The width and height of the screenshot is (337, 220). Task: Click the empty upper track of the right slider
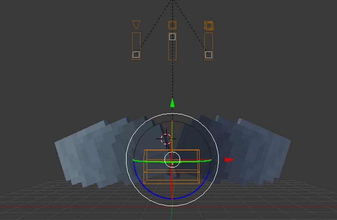pyautogui.click(x=209, y=41)
